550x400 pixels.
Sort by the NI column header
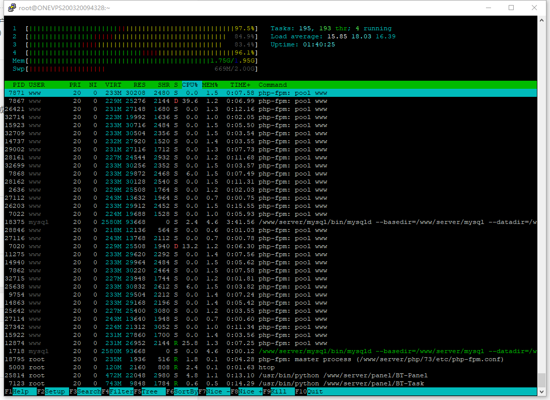pyautogui.click(x=93, y=85)
